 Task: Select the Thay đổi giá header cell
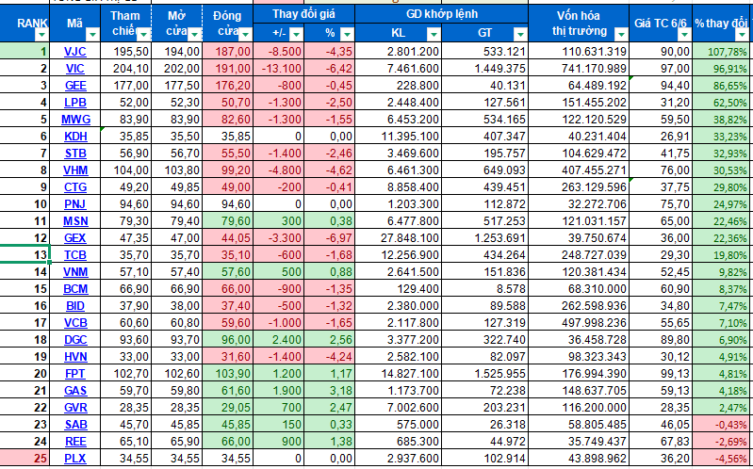pos(304,14)
